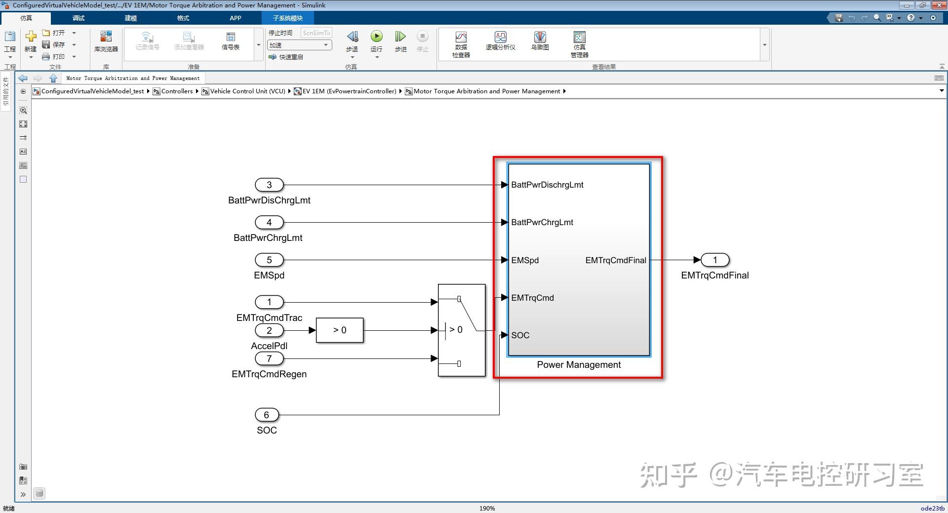The width and height of the screenshot is (948, 513).
Task: Toggle the Zoom tool in left sidebar
Action: click(x=23, y=110)
